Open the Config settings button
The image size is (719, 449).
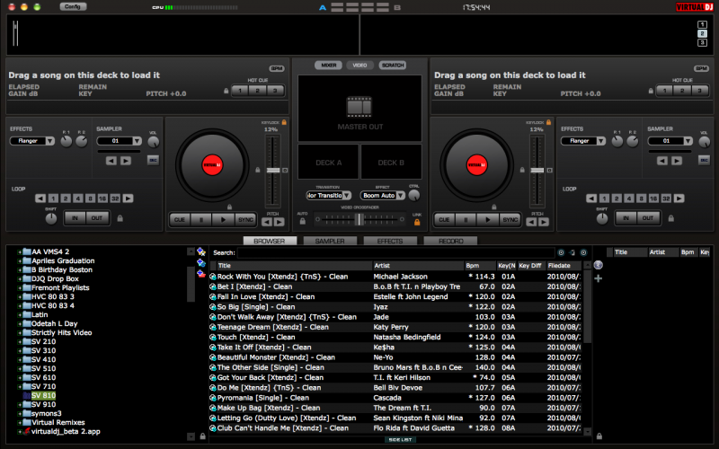pos(73,6)
